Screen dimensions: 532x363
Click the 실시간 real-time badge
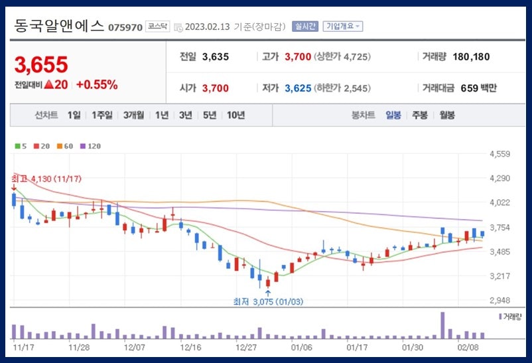point(305,26)
